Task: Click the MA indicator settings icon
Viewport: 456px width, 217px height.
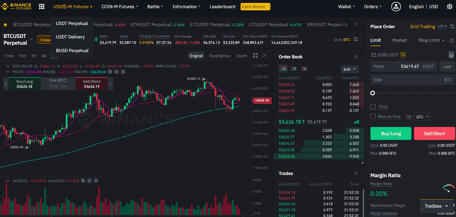Action: [x=117, y=72]
